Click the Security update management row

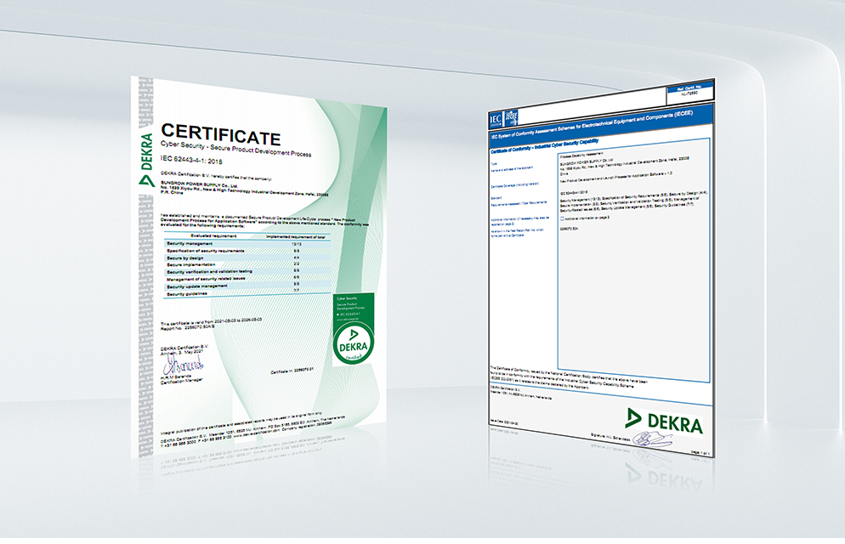click(197, 286)
